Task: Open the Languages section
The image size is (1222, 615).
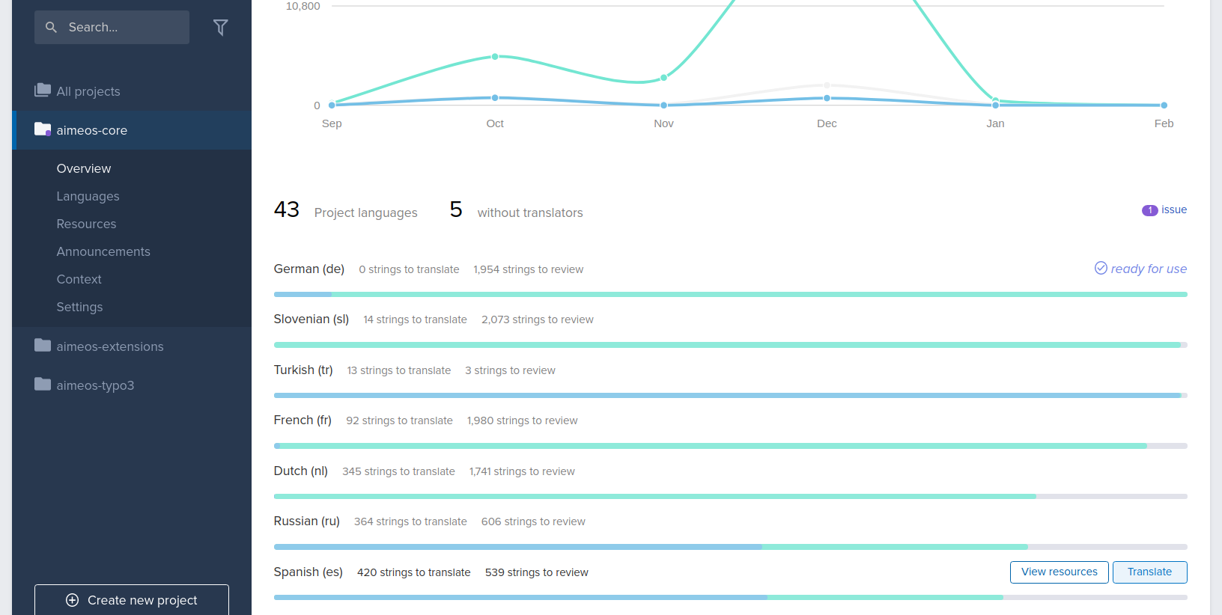Action: 88,196
